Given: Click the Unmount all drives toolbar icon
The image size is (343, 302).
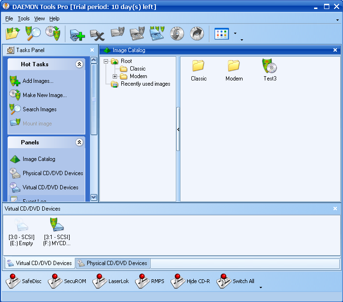Looking at the screenshot, I should coord(157,34).
